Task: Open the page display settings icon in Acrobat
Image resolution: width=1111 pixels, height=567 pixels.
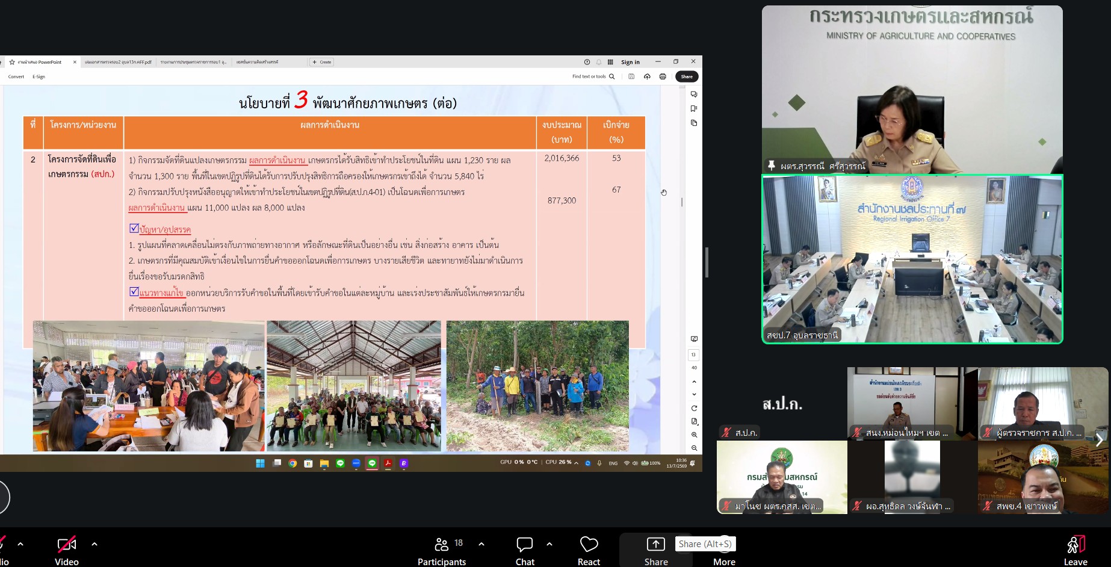Action: click(x=694, y=421)
